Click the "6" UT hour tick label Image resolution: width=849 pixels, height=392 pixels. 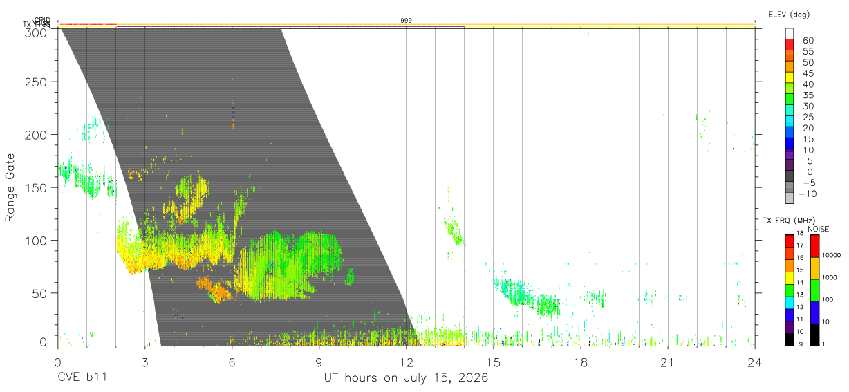point(232,362)
